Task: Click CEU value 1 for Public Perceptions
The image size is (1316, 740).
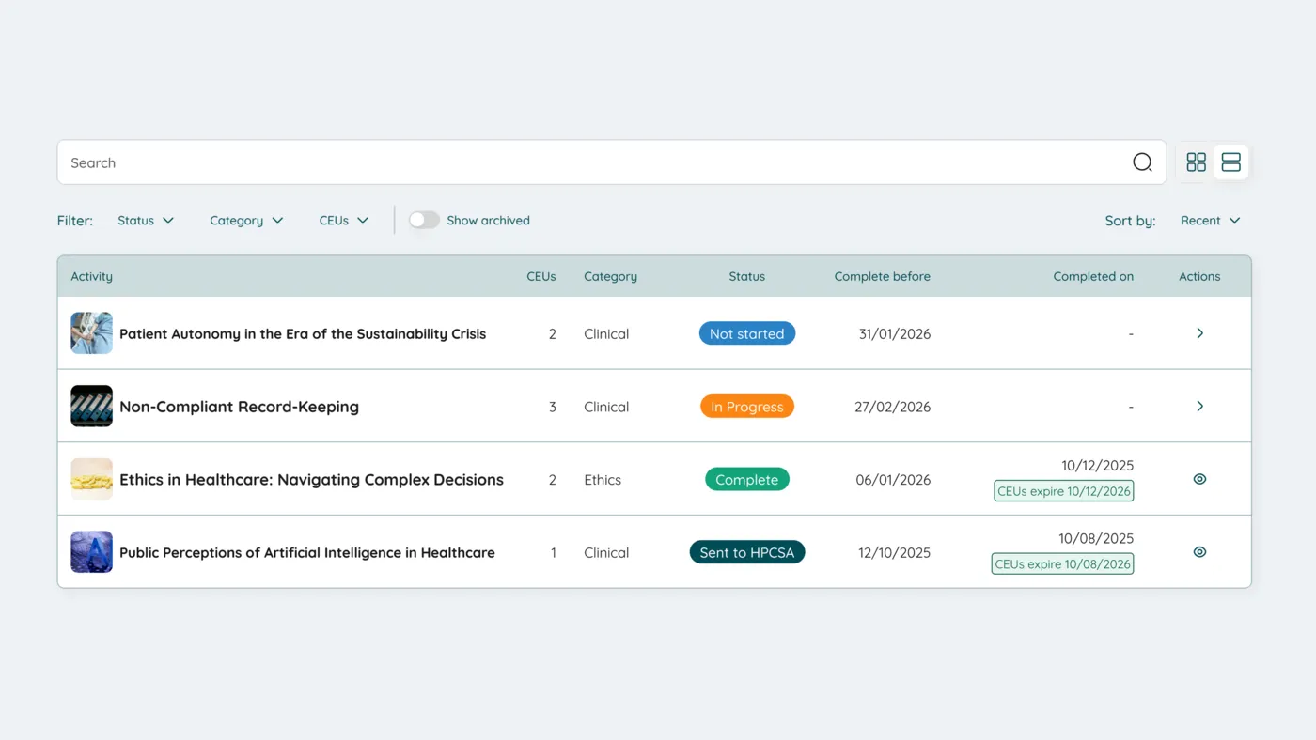Action: click(553, 553)
